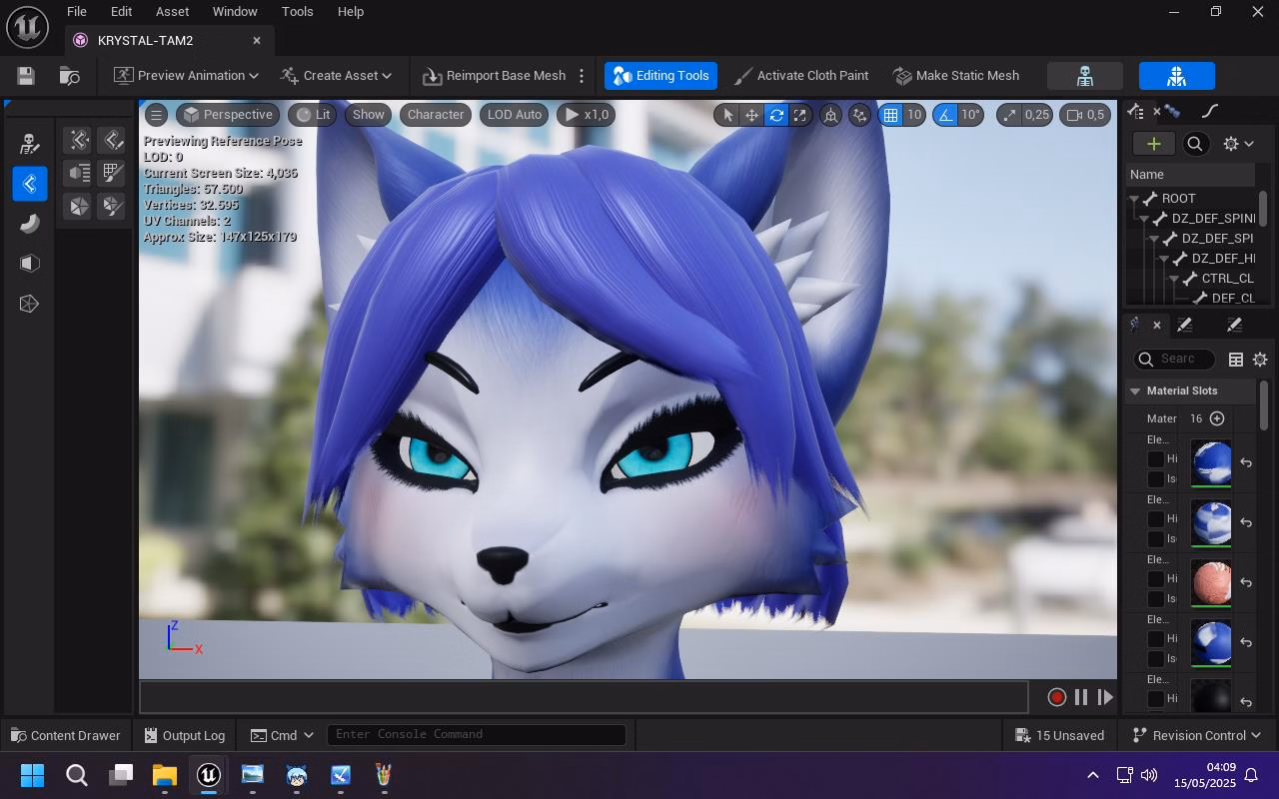
Task: Select the half-shaded hexagon sidebar icon
Action: [29, 264]
